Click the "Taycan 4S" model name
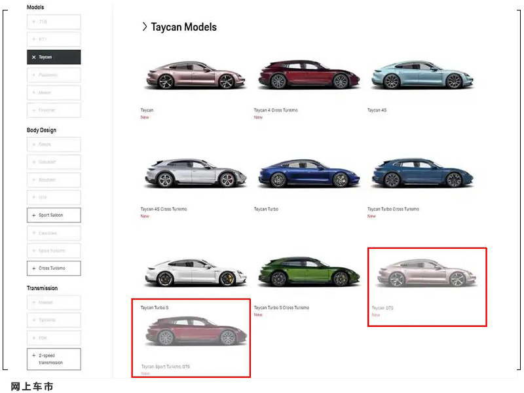This screenshot has width=524, height=393. coord(377,110)
